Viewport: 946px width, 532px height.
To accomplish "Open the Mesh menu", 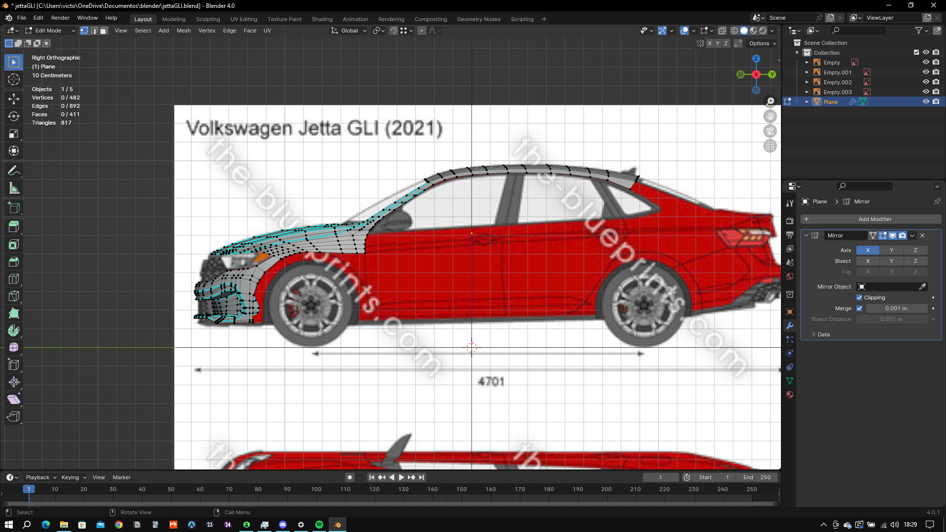I will [x=183, y=31].
